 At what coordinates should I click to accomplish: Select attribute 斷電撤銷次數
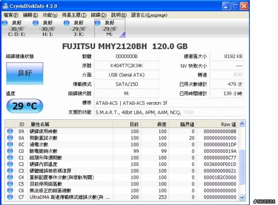click(x=43, y=151)
